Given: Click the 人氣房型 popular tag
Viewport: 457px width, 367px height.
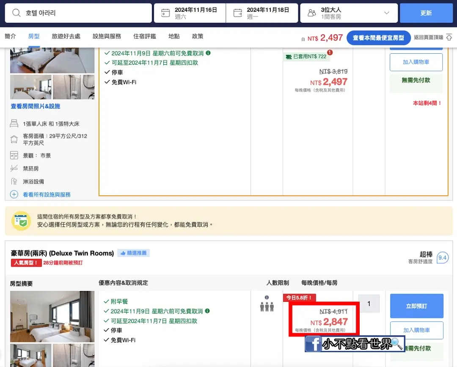Looking at the screenshot, I should [x=26, y=263].
